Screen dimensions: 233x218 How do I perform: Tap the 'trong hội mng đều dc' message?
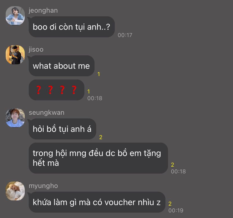[x=98, y=158]
